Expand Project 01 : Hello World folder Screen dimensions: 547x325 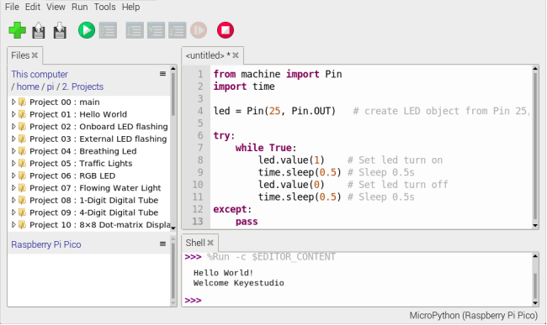pyautogui.click(x=13, y=114)
